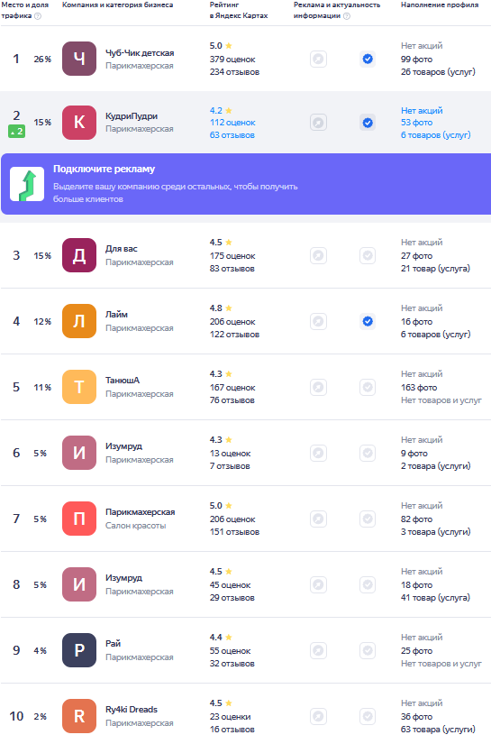Screen dimensions: 491x744
Task: Open the 53 фото link
Action: [x=416, y=123]
